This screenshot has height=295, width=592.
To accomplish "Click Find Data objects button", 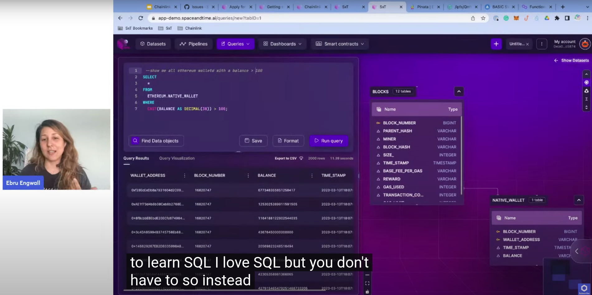I will 156,141.
